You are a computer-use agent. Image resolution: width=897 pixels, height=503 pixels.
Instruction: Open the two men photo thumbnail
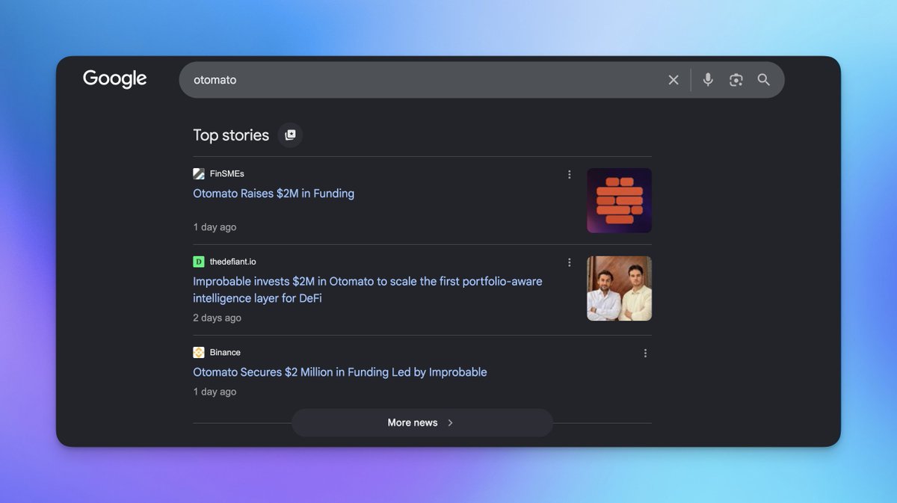coord(619,288)
